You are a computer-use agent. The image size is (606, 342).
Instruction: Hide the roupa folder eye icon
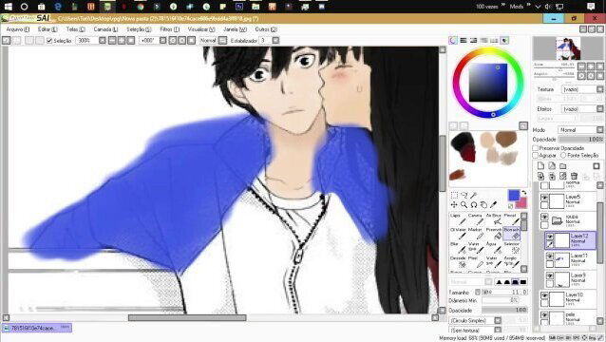[x=544, y=217]
